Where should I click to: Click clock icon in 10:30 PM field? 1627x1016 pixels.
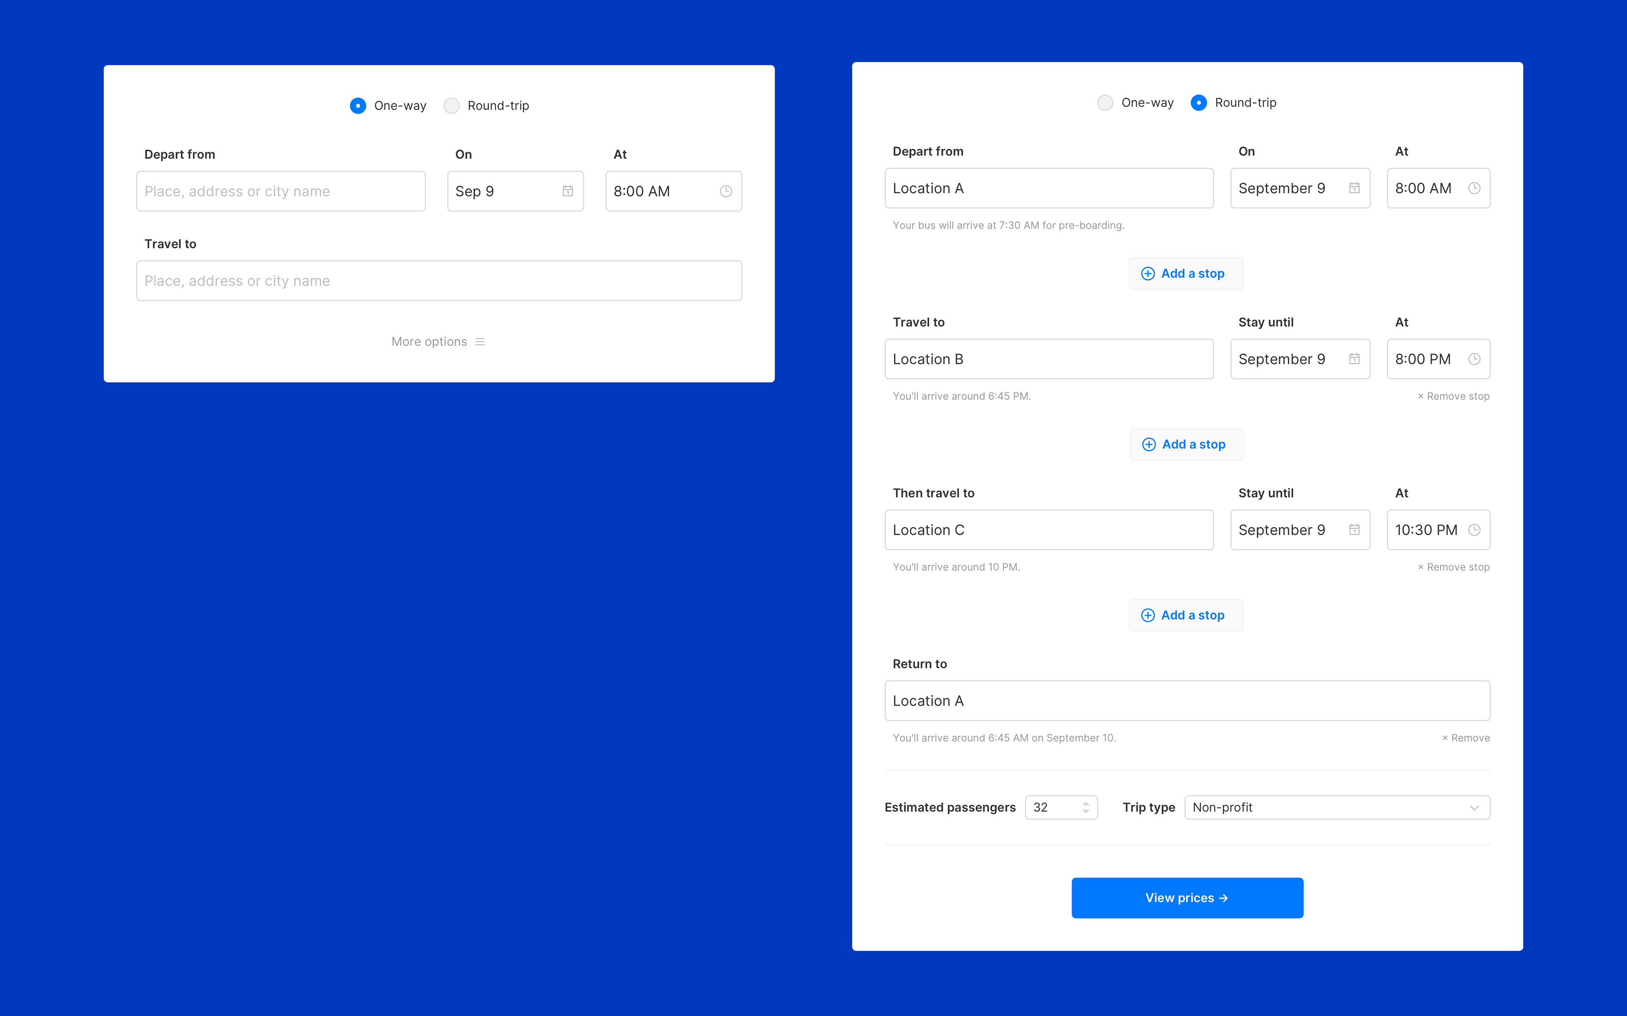click(x=1474, y=530)
